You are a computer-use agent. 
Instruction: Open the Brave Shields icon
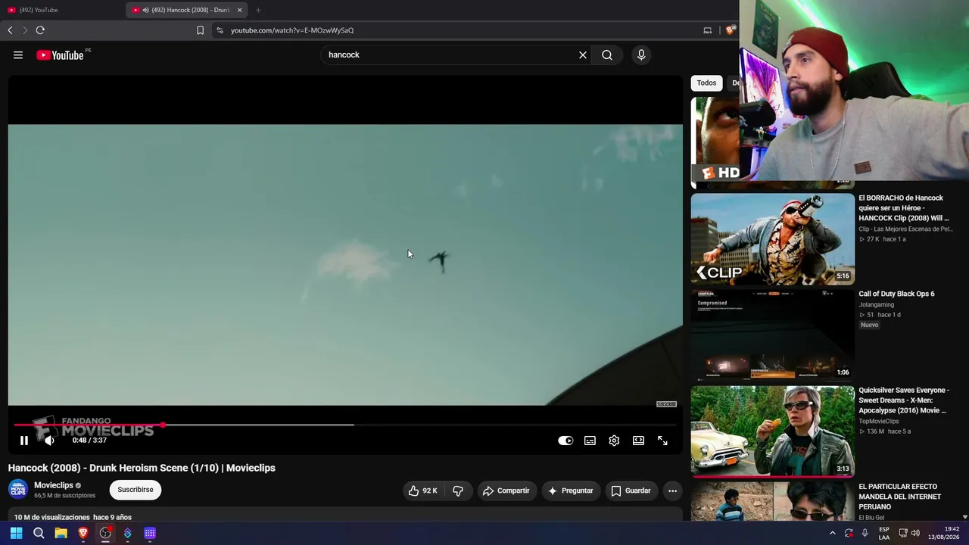point(731,30)
